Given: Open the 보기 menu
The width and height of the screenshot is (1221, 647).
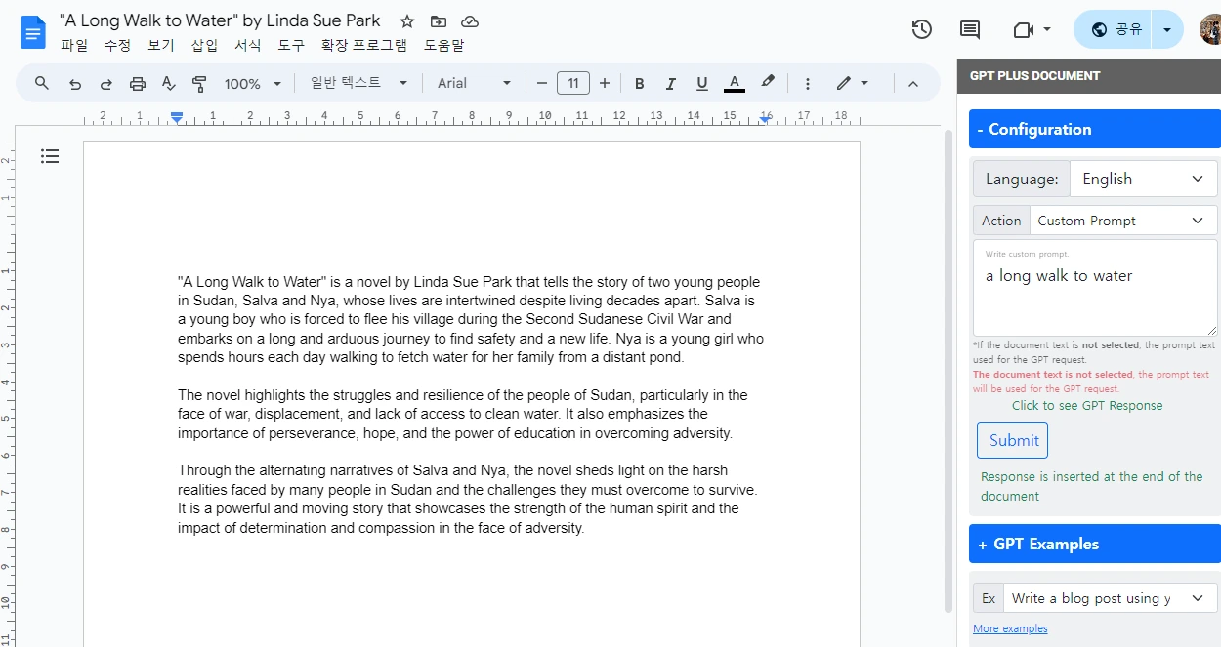Looking at the screenshot, I should [161, 45].
